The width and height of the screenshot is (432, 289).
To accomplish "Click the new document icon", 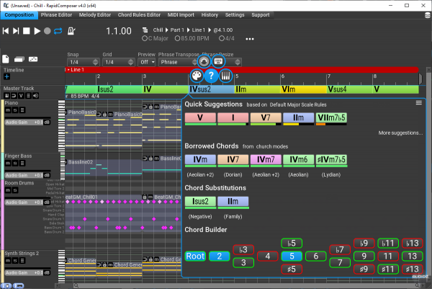I will (6, 58).
